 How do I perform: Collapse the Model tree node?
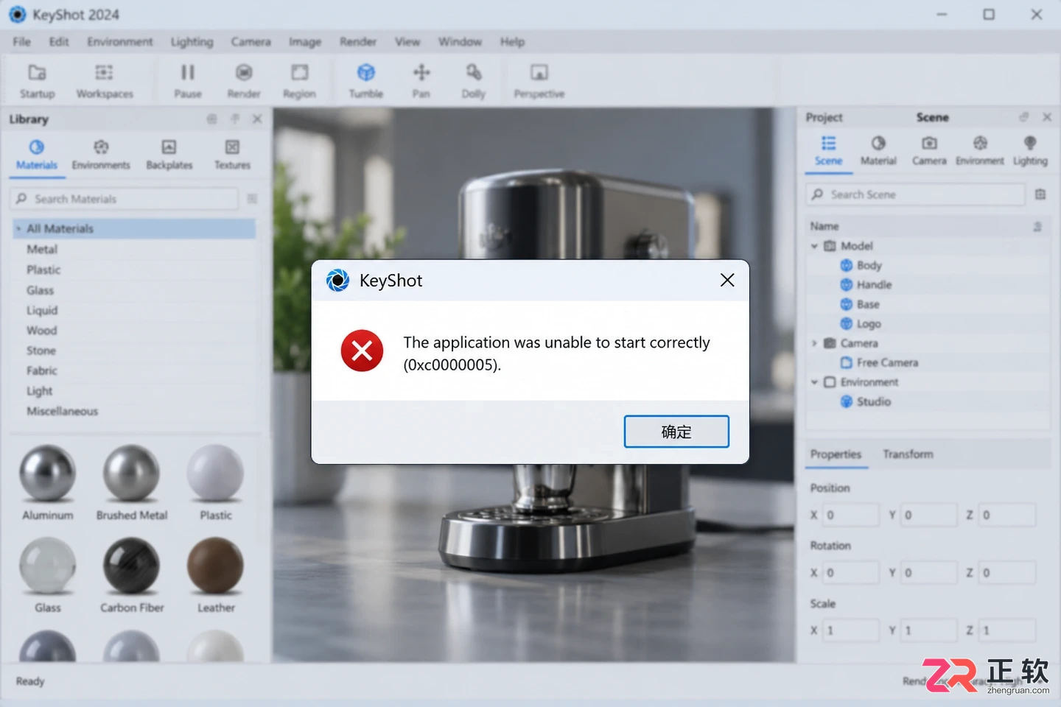tap(814, 246)
